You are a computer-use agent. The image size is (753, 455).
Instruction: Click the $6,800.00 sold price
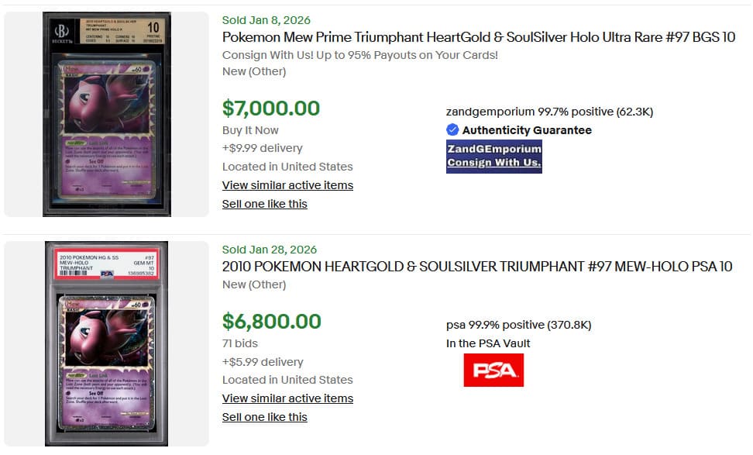tap(271, 321)
